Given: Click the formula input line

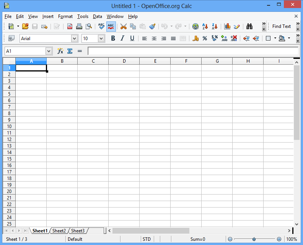Looking at the screenshot, I should tap(193, 51).
